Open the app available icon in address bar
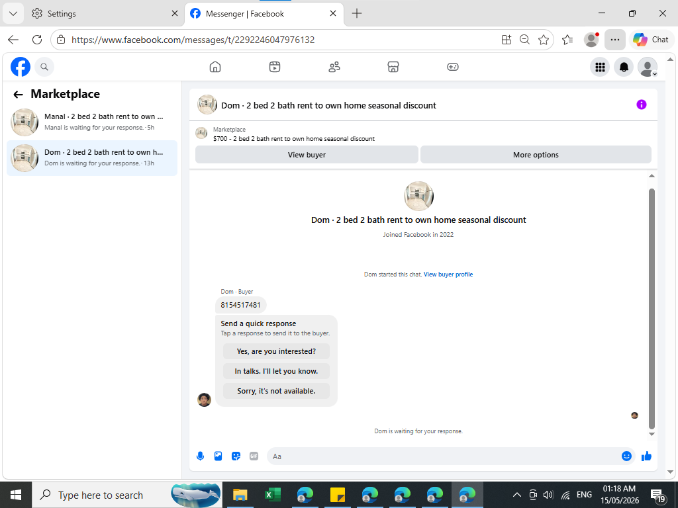This screenshot has width=678, height=508. (507, 40)
